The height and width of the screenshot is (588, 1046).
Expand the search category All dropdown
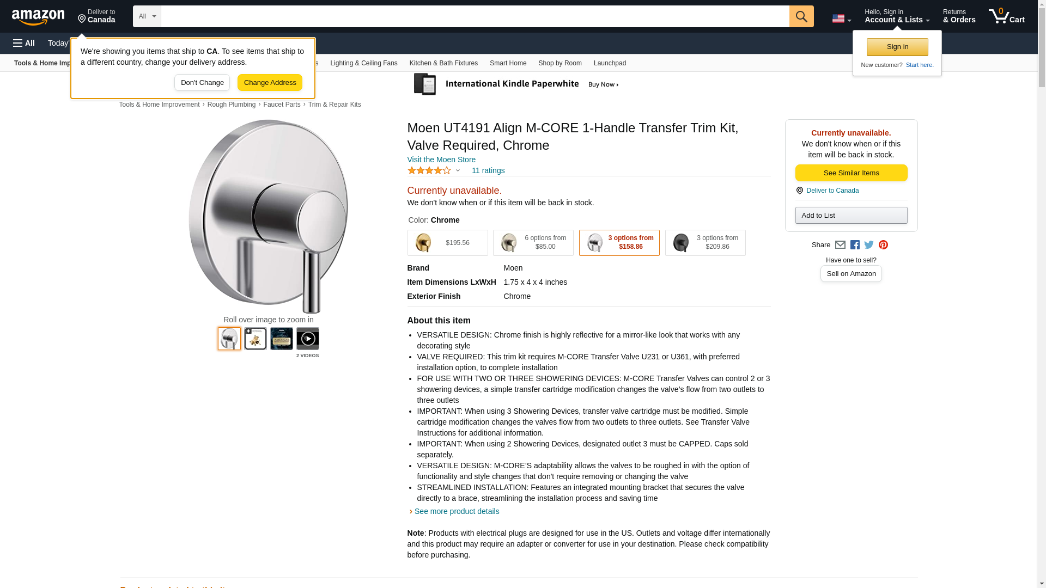147,16
